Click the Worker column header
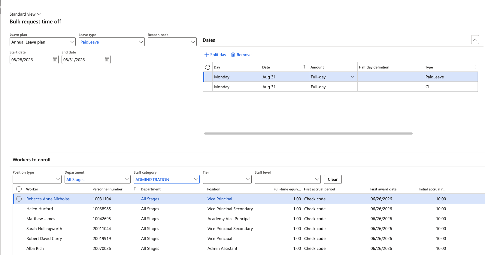Screen dimensions: 485x255 (x=32, y=189)
